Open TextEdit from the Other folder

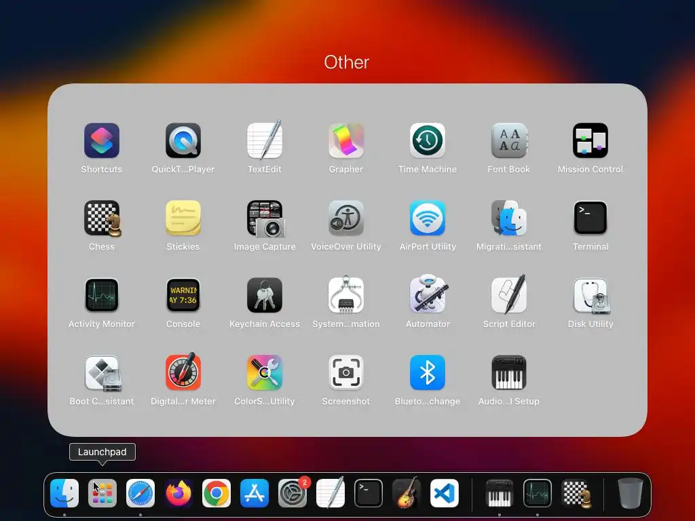265,140
